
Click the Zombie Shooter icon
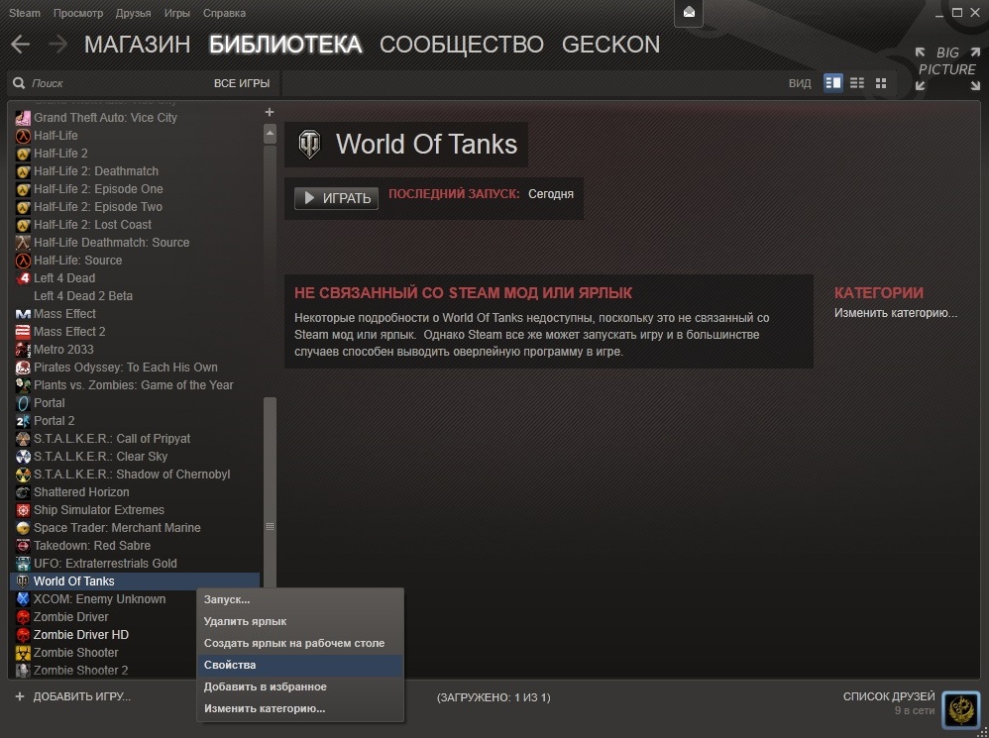[23, 653]
